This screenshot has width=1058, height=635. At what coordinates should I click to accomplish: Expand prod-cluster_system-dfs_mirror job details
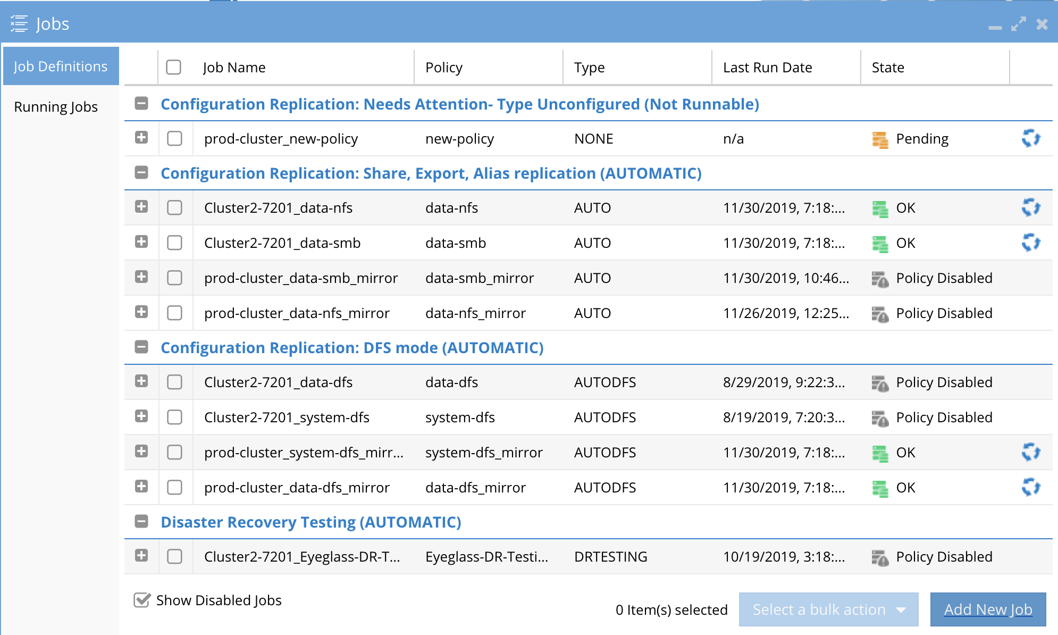[141, 451]
